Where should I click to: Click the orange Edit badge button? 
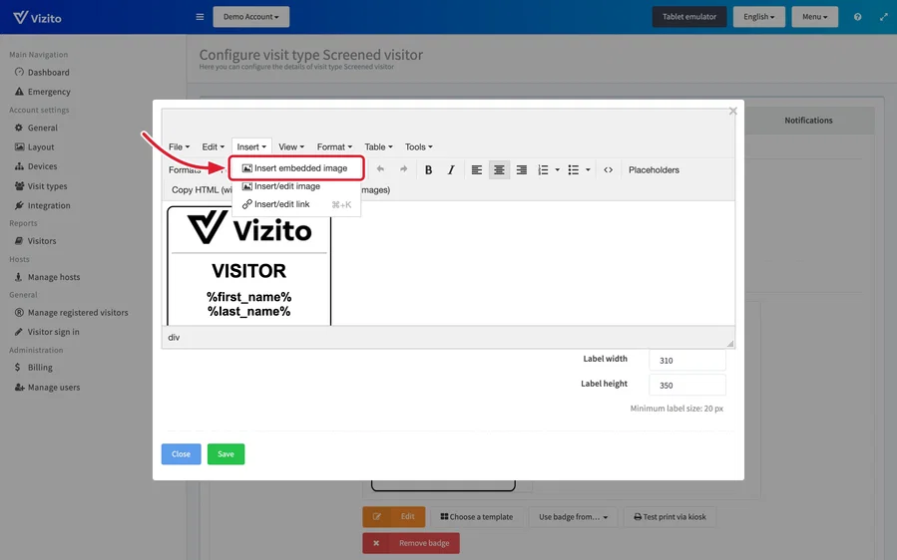point(393,516)
